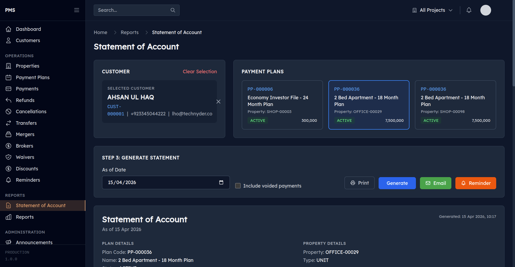Enable Include voided payments

click(238, 186)
